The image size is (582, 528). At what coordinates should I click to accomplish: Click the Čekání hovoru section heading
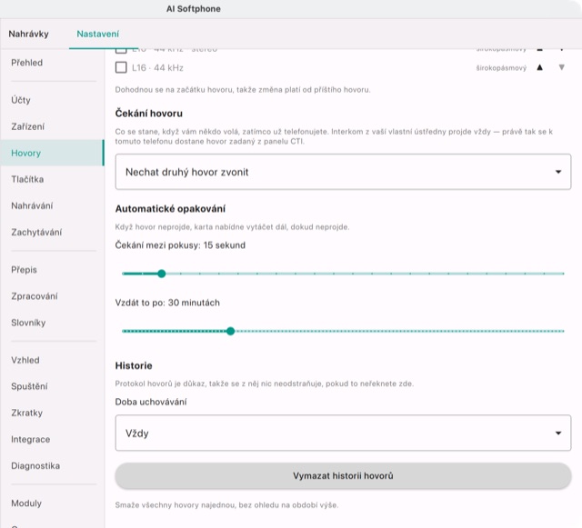click(x=149, y=114)
